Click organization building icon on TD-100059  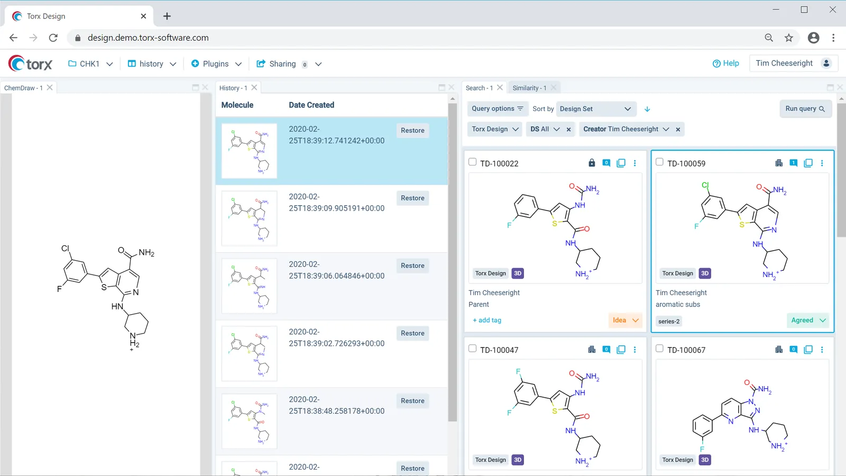779,163
